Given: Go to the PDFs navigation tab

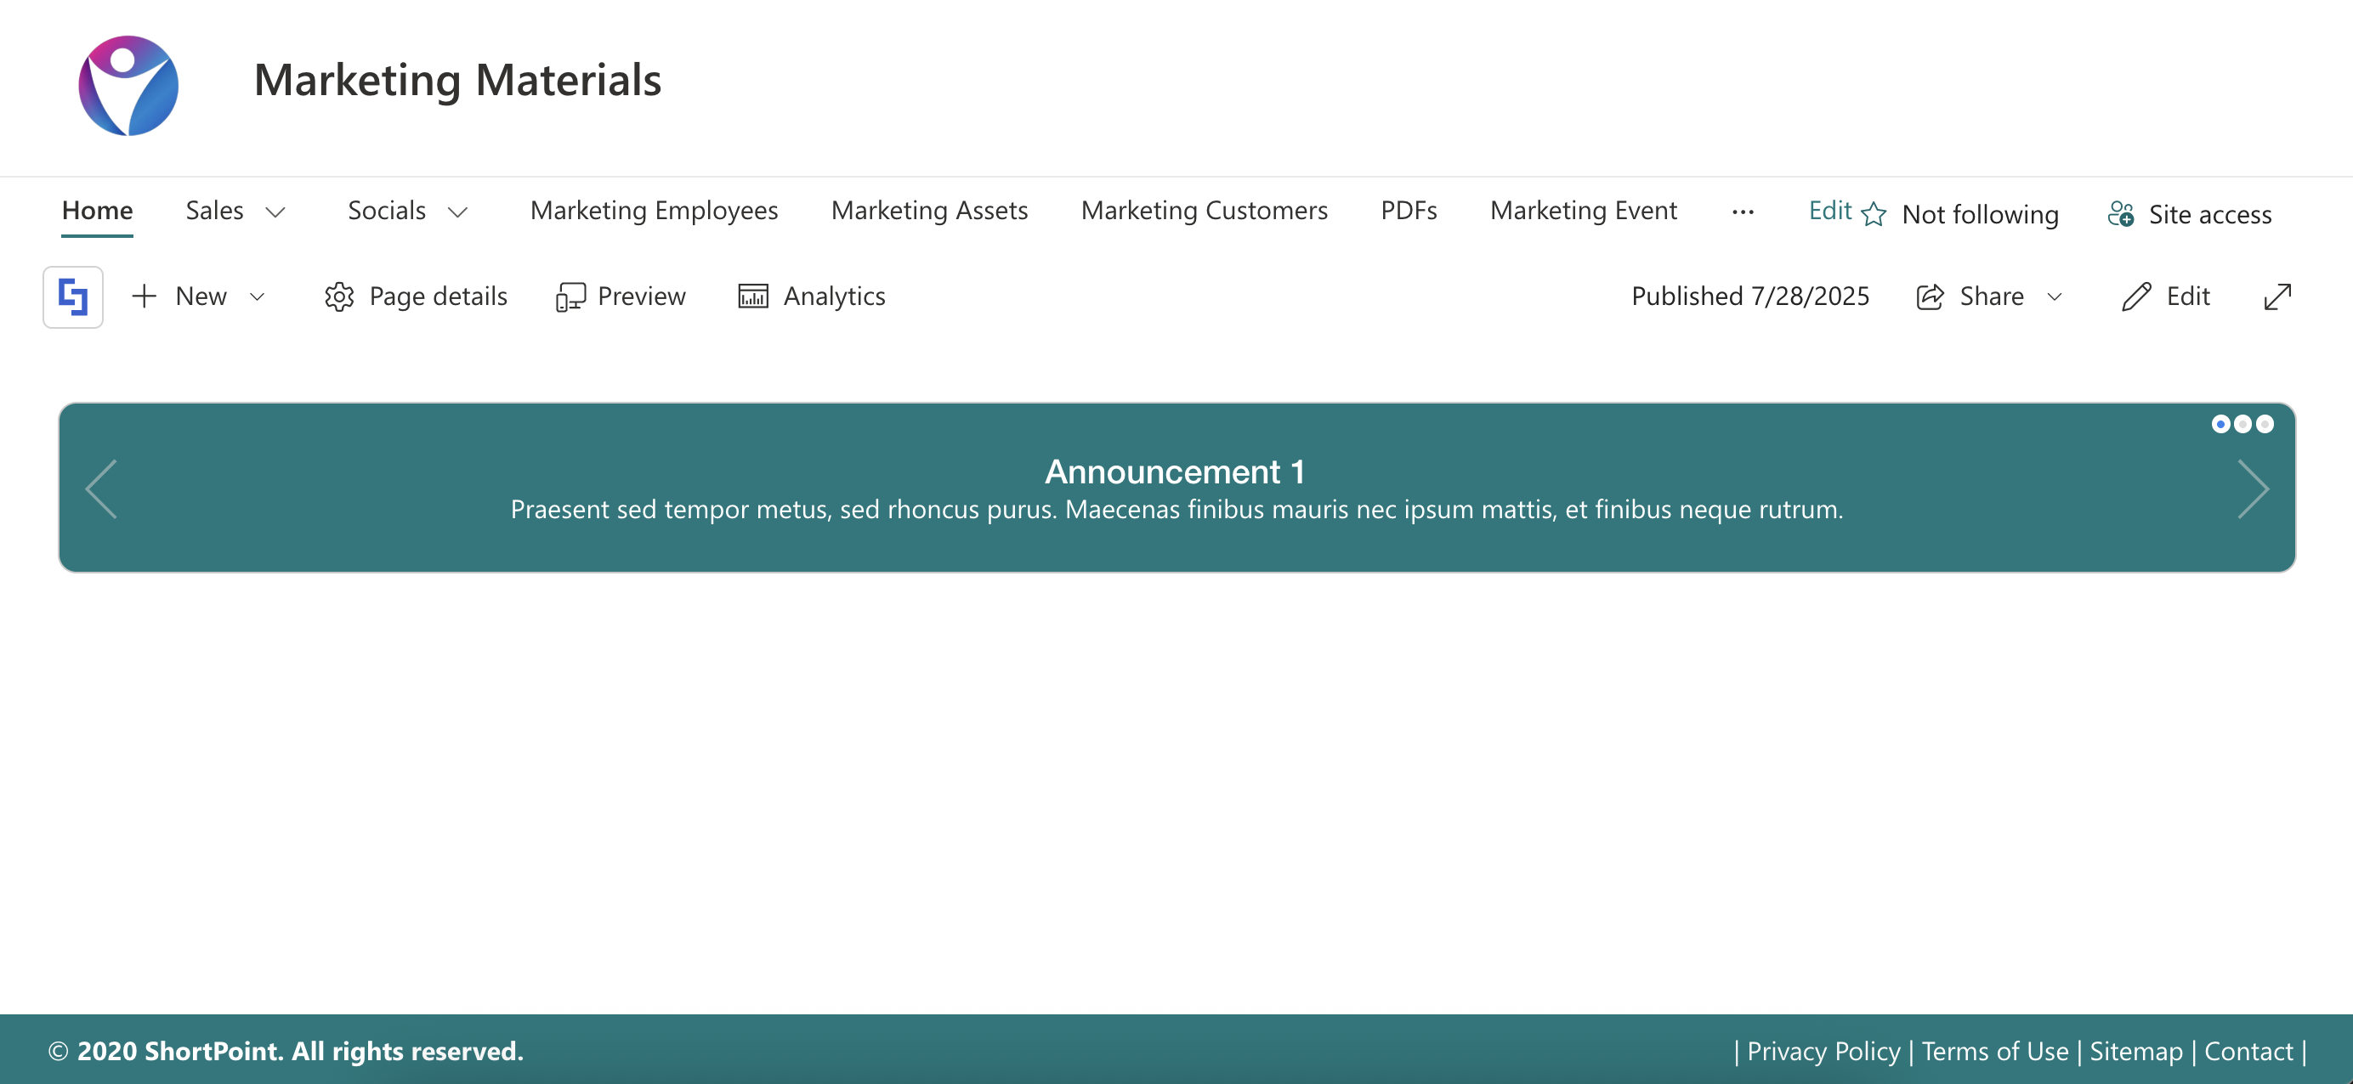Looking at the screenshot, I should click(1408, 211).
